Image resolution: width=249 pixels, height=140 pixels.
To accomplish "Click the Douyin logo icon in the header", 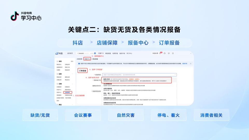I will 15,16.
